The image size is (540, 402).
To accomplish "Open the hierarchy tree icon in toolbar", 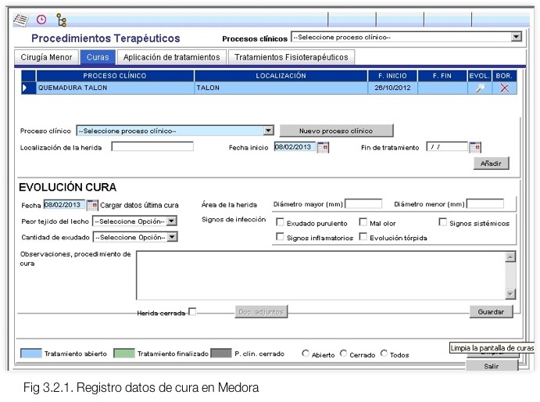I will tap(62, 20).
